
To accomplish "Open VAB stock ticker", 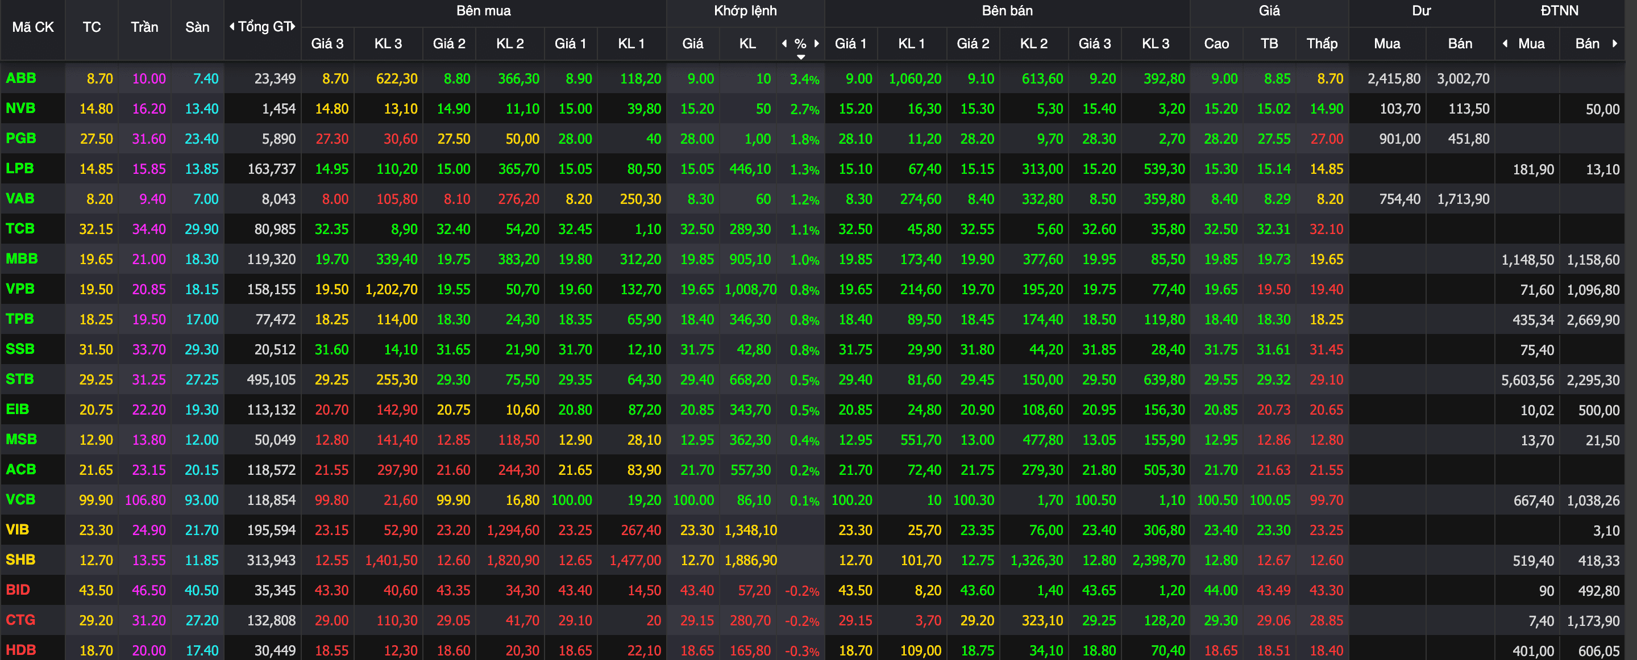I will pyautogui.click(x=20, y=198).
